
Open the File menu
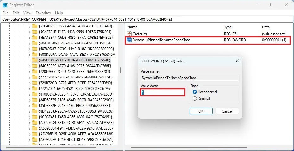click(5, 13)
